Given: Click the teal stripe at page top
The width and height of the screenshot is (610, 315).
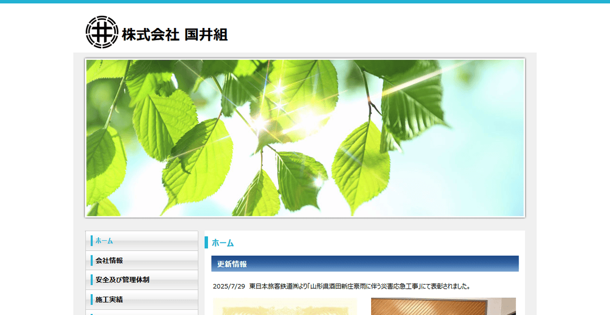Looking at the screenshot, I should tap(305, 3).
